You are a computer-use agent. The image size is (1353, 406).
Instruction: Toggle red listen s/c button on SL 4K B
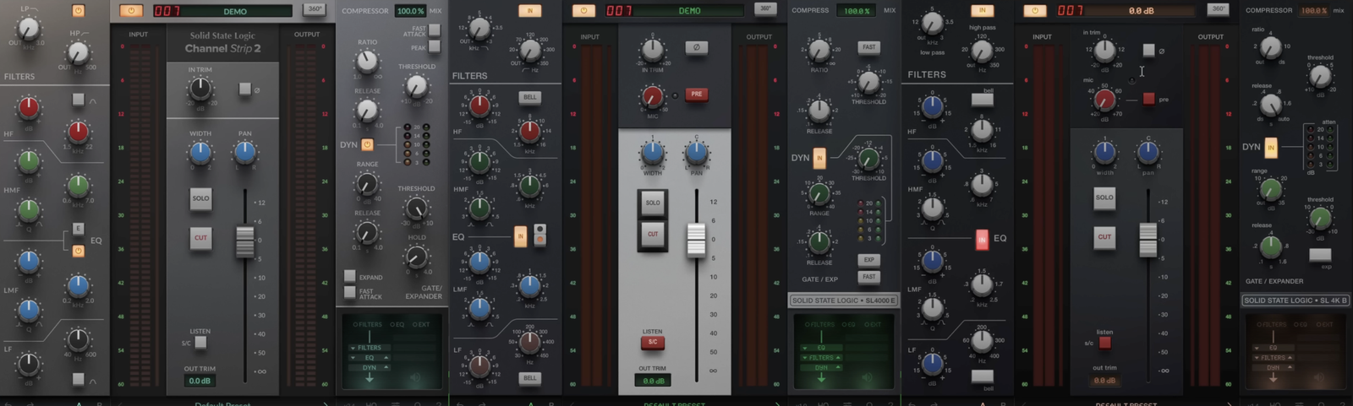click(1104, 343)
